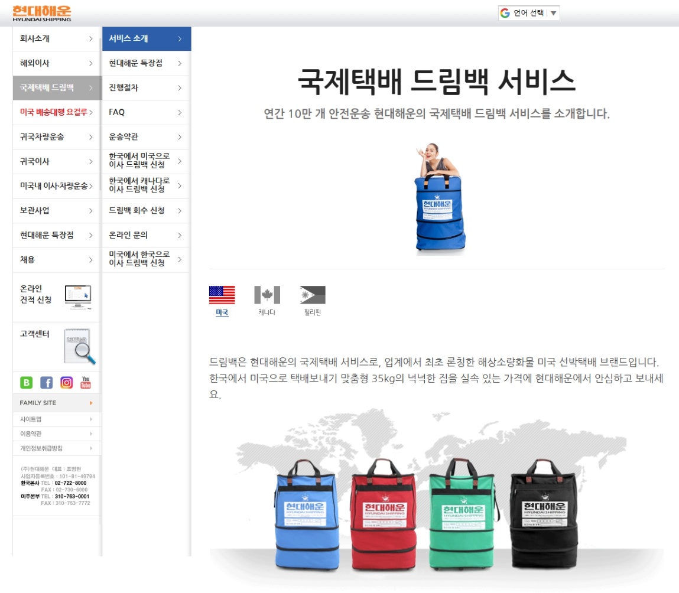Click chevron next to 서비스 소개

[180, 39]
